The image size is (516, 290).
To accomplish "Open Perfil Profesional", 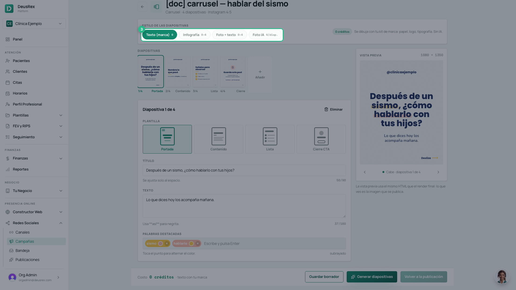I will pos(34,104).
